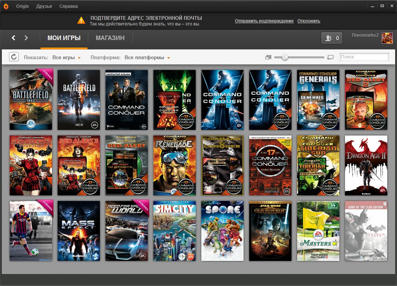This screenshot has height=286, width=397.
Task: Select the Command & Conquer 3 Kane's Wrath tile
Action: tap(174, 100)
